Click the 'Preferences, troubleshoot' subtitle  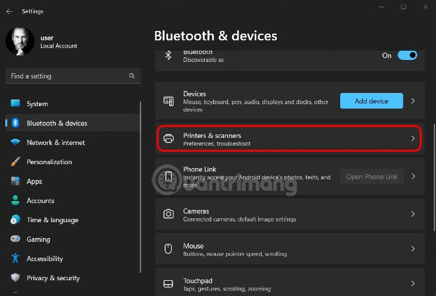click(x=217, y=144)
